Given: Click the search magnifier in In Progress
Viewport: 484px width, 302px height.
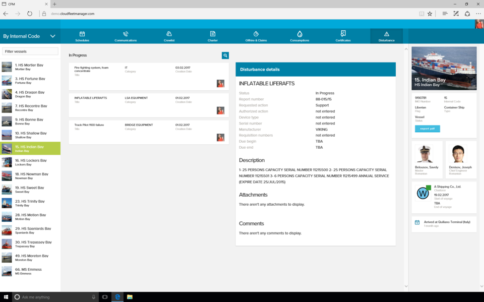Looking at the screenshot, I should (x=225, y=55).
